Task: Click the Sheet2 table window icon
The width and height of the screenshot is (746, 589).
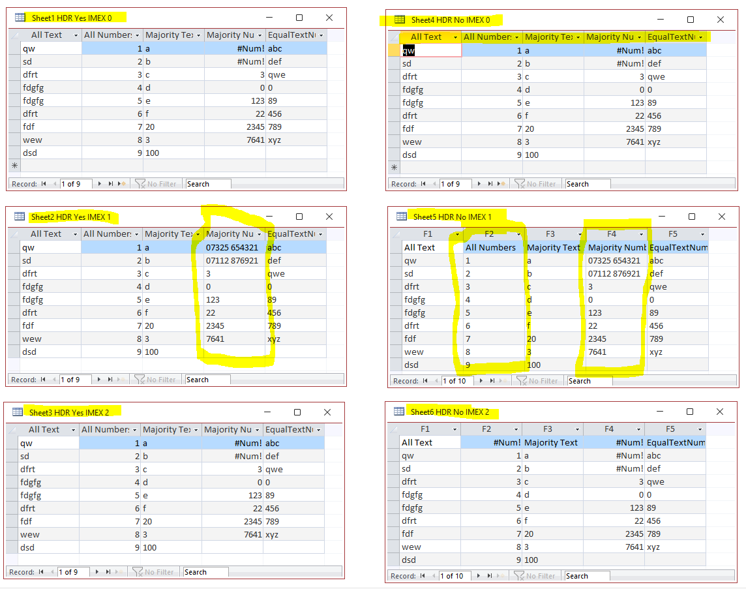Action: pyautogui.click(x=20, y=217)
